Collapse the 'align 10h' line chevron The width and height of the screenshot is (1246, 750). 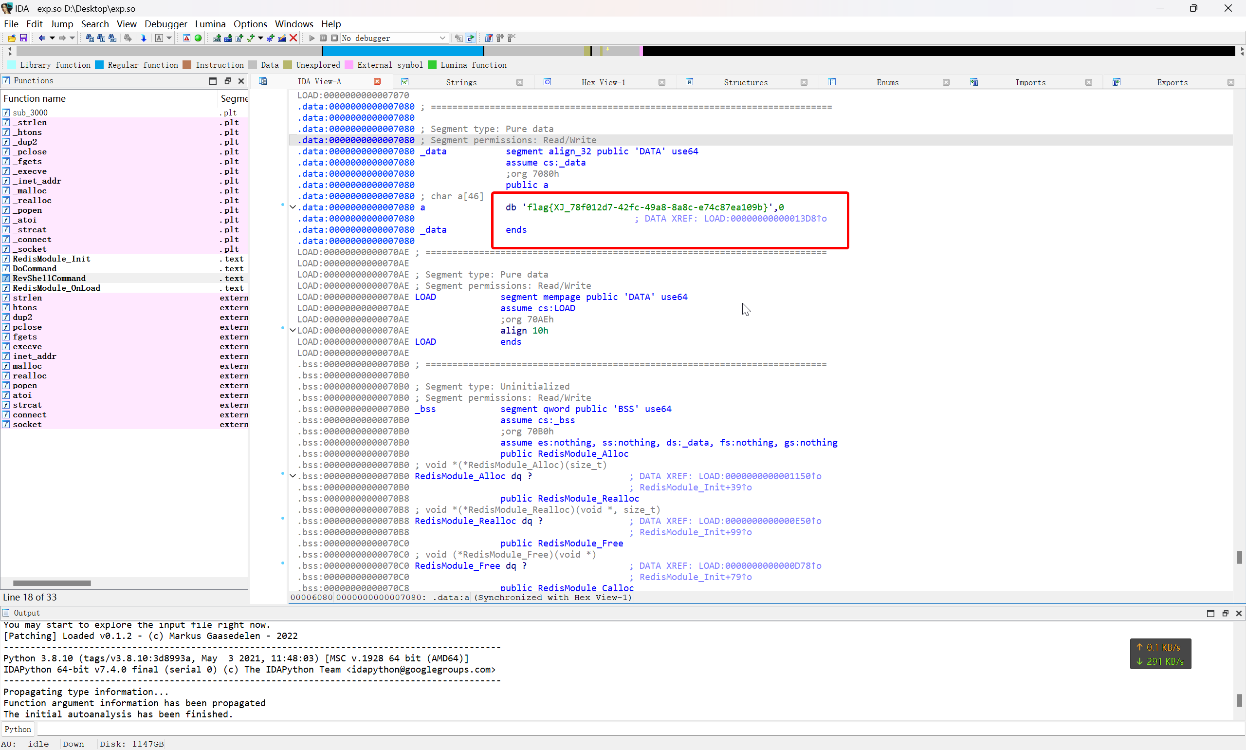click(293, 330)
